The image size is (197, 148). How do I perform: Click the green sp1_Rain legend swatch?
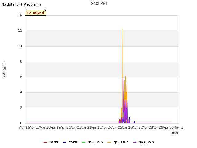point(83,142)
